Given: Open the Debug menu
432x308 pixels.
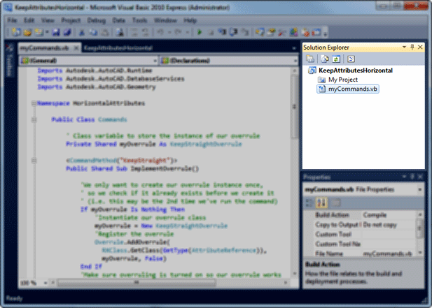Looking at the screenshot, I should pos(98,20).
